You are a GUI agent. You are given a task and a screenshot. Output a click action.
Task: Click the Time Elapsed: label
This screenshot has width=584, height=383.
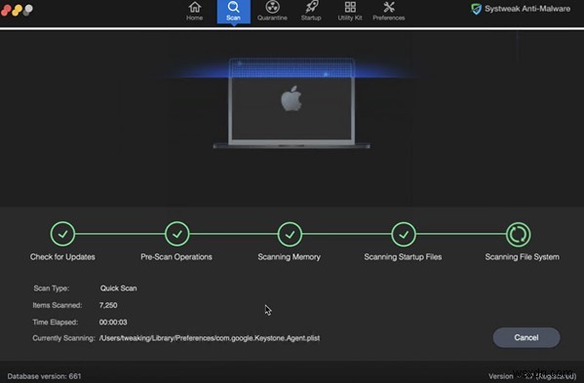point(56,322)
